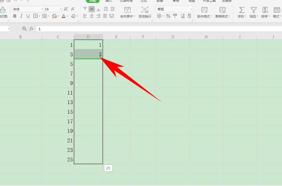The width and height of the screenshot is (282, 186).
Task: Toggle Italic formatting
Action: pos(22,16)
